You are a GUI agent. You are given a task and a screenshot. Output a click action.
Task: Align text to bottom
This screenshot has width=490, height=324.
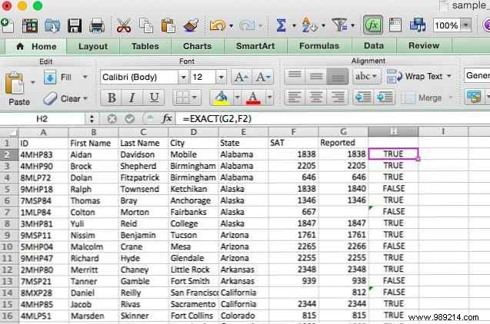pyautogui.click(x=338, y=76)
